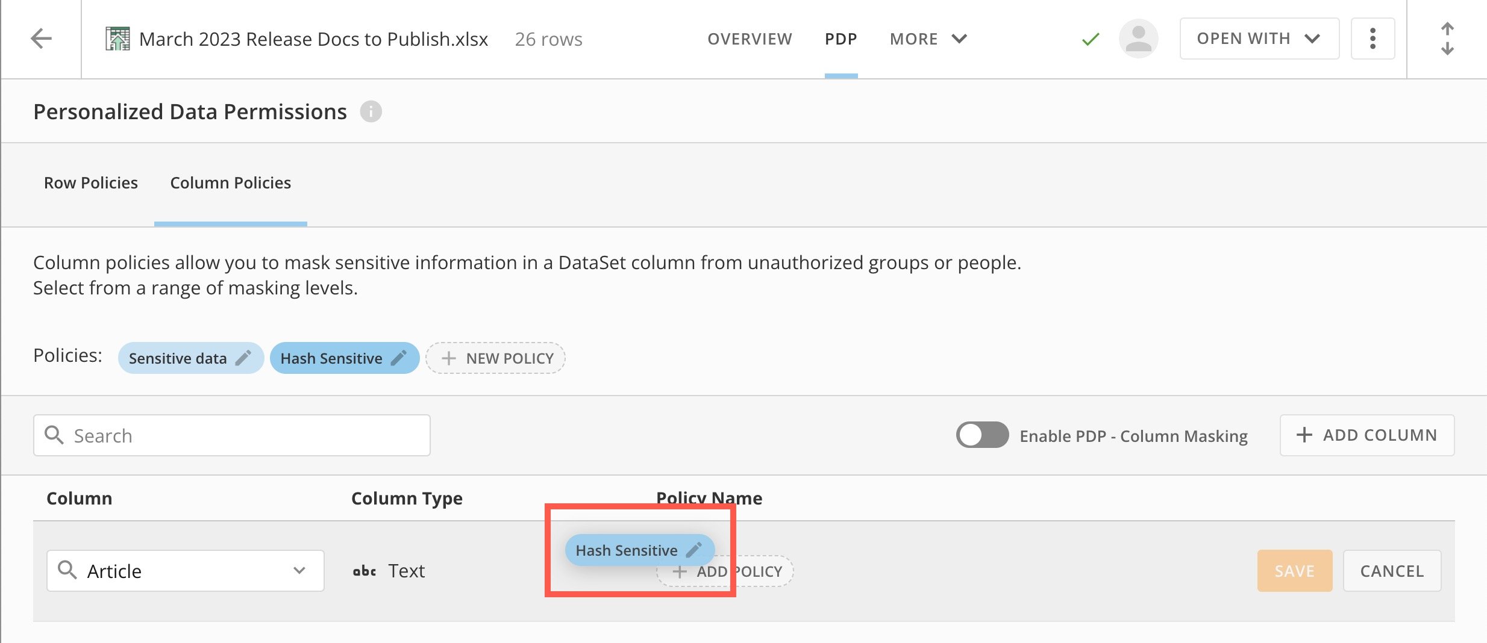Open the info icon beside Personalized Data Permissions

click(371, 111)
